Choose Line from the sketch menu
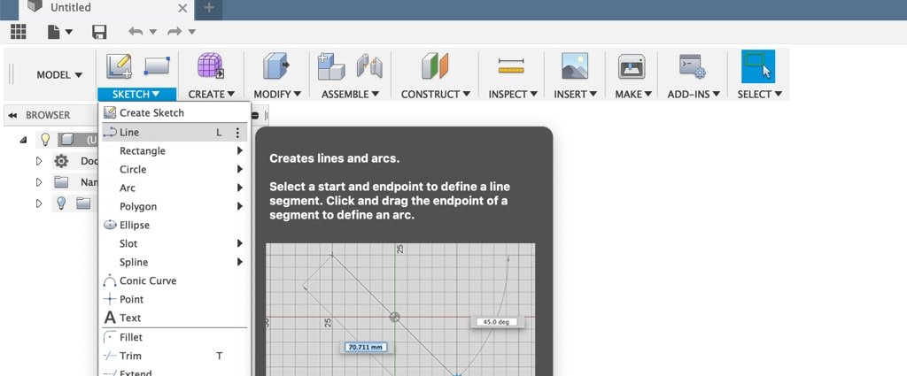The height and width of the screenshot is (376, 907). tap(174, 133)
